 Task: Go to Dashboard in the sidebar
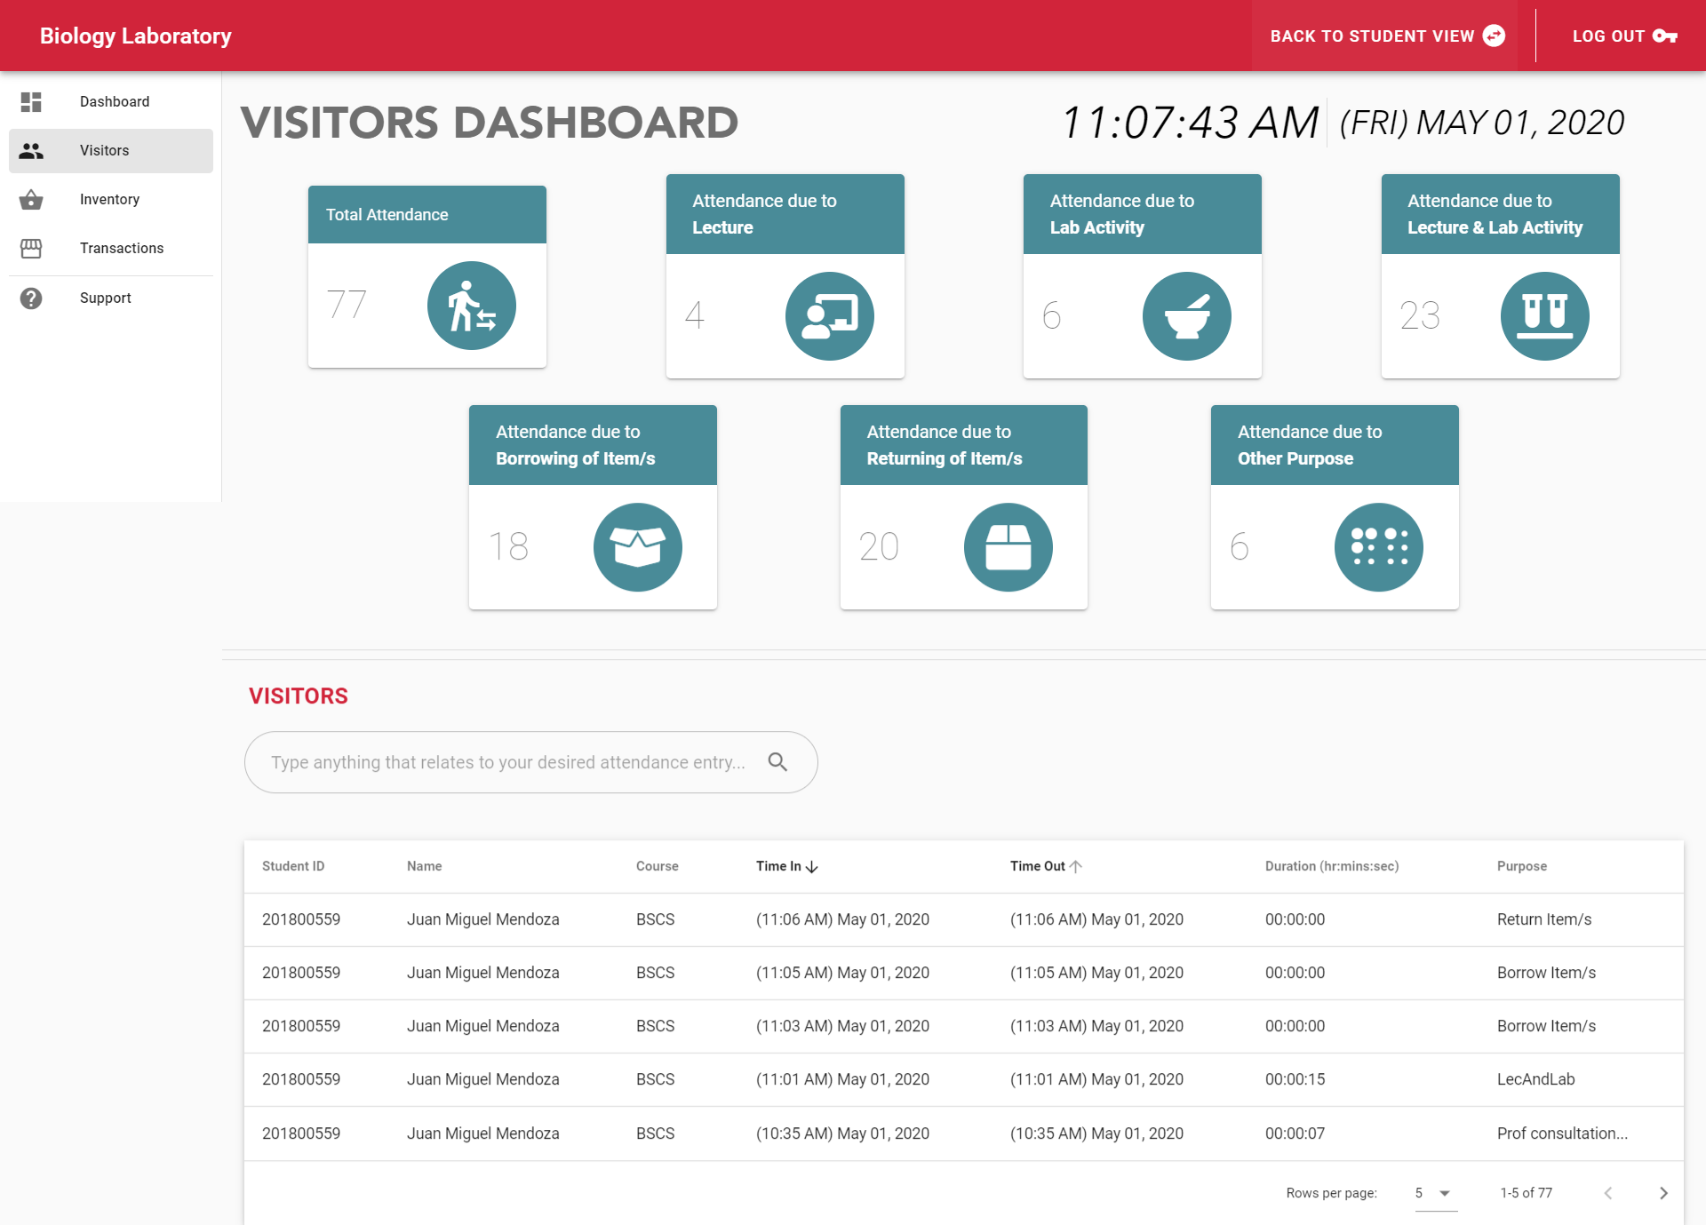tap(114, 102)
